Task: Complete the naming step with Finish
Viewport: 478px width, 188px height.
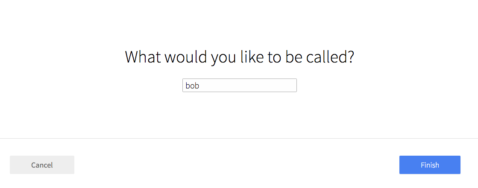Action: (430, 165)
